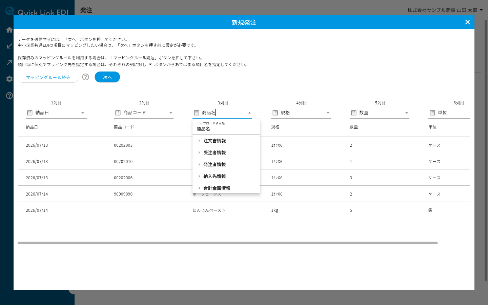This screenshot has height=305, width=488.
Task: Expand the 合計金額情報 group
Action: point(226,188)
